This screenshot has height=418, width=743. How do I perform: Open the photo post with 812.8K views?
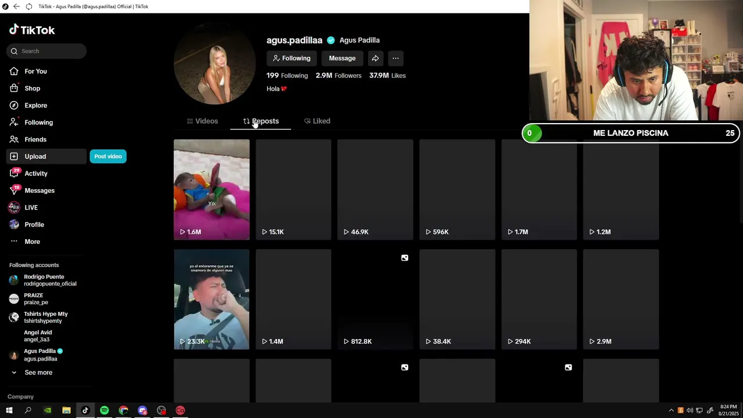[x=376, y=300]
